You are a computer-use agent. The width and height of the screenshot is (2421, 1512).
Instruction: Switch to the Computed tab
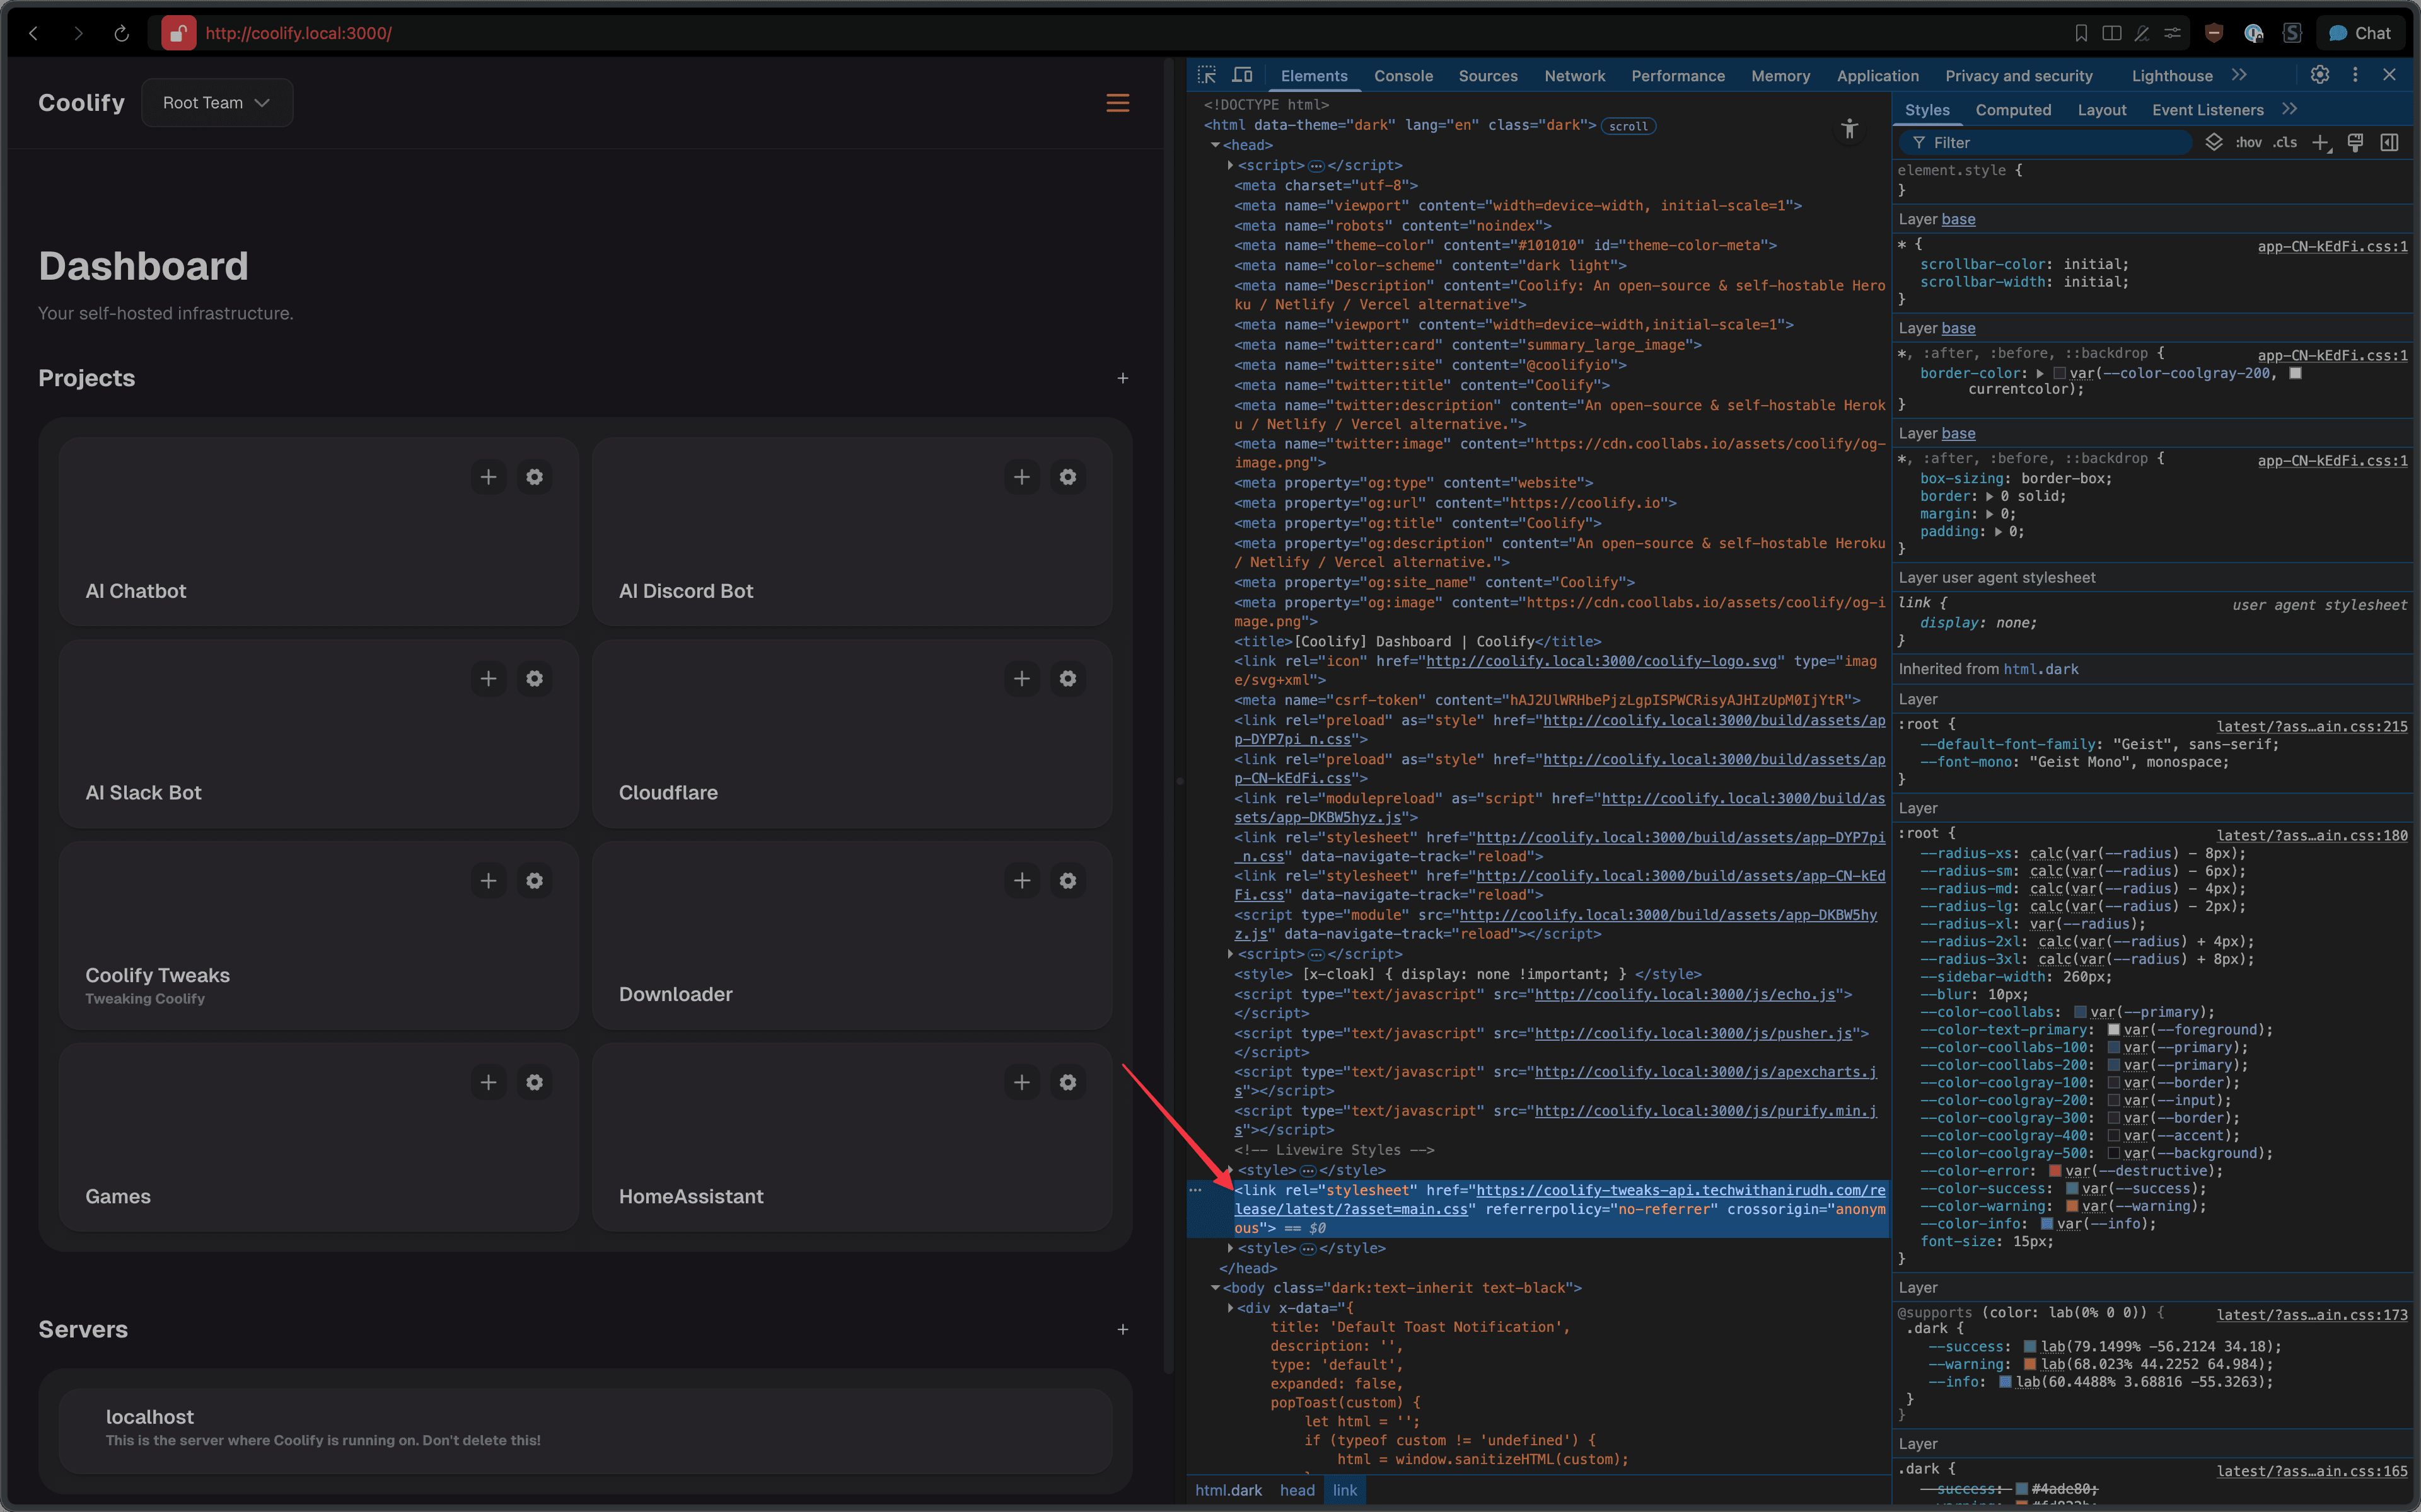point(2013,110)
